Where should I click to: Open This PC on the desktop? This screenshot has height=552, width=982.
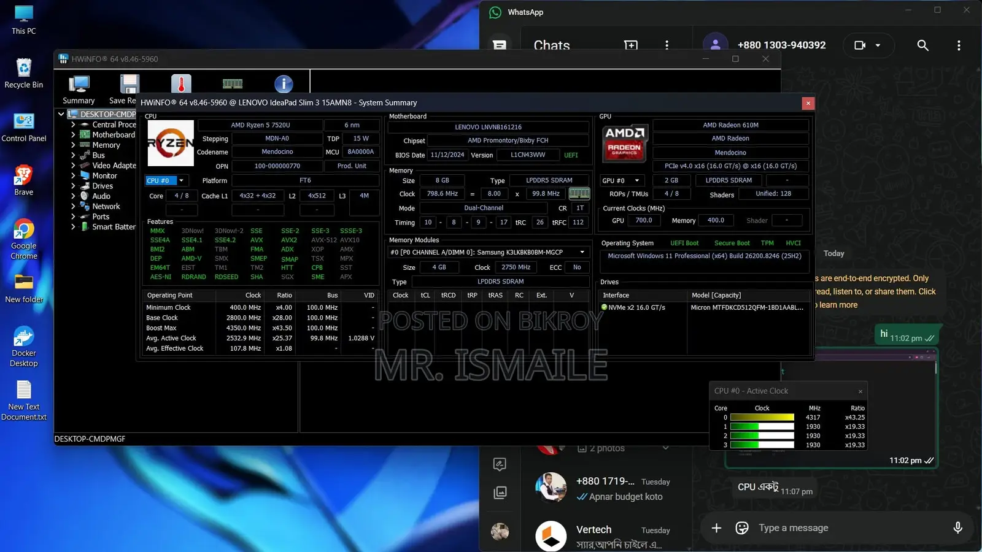[24, 20]
